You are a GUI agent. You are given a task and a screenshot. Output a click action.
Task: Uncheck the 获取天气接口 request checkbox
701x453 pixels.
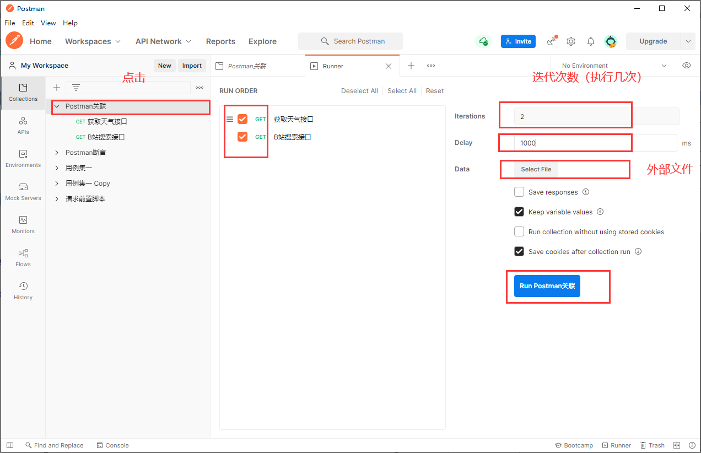click(x=242, y=119)
